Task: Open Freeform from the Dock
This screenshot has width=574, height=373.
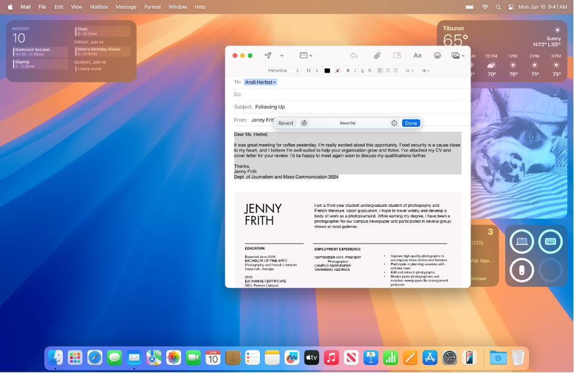Action: tap(291, 357)
